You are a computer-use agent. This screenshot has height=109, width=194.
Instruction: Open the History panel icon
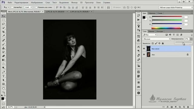[139, 15]
